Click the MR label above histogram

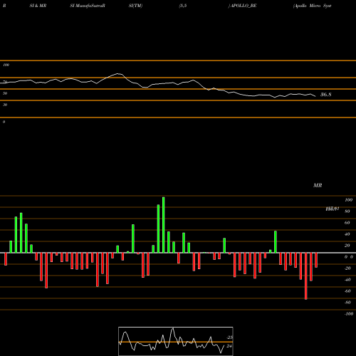318,185
